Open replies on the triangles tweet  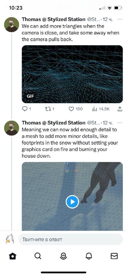(x=27, y=109)
